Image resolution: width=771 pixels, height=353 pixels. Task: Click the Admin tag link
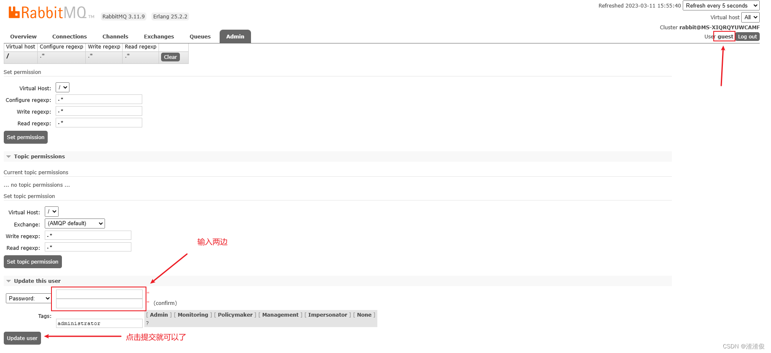[x=159, y=315]
